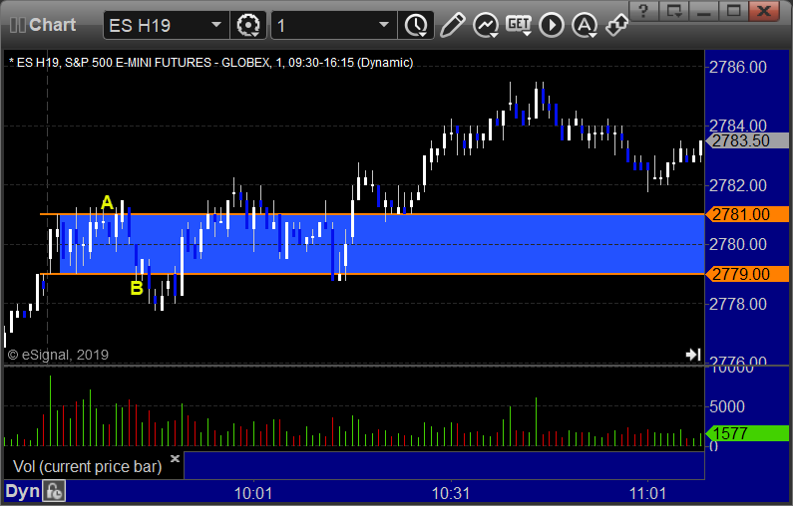Image resolution: width=793 pixels, height=506 pixels.
Task: Select the Vol (current price bar) label
Action: [87, 466]
